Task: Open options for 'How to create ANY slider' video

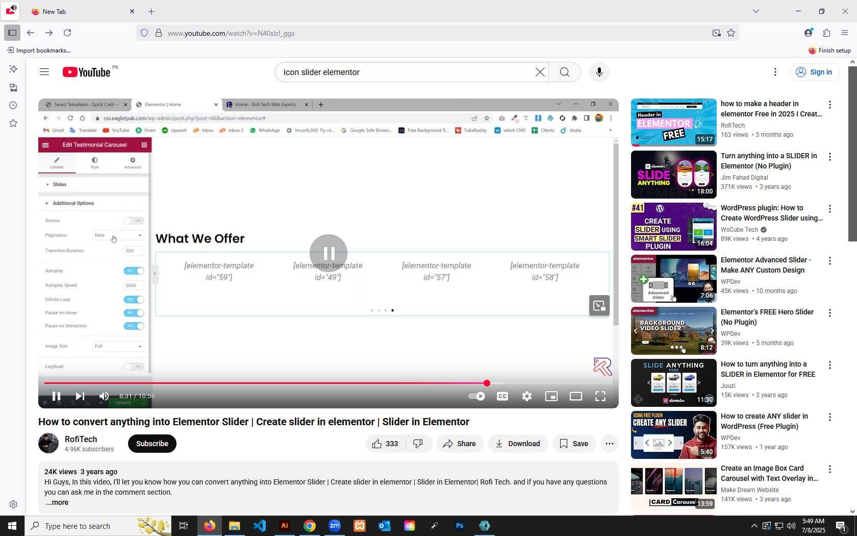Action: pos(830,417)
